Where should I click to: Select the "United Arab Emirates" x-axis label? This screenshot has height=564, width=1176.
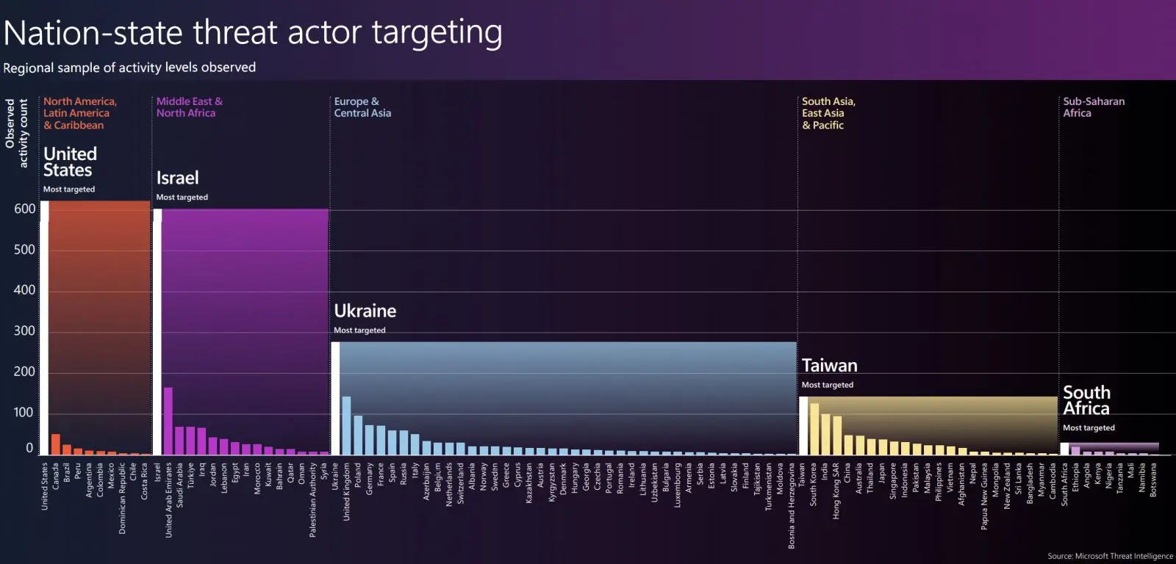point(168,499)
